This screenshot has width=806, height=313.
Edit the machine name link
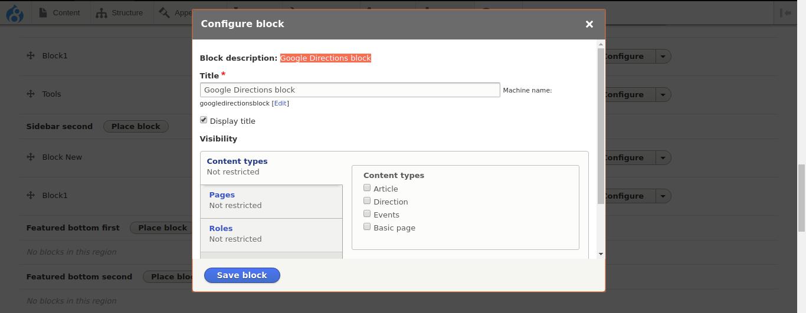280,103
